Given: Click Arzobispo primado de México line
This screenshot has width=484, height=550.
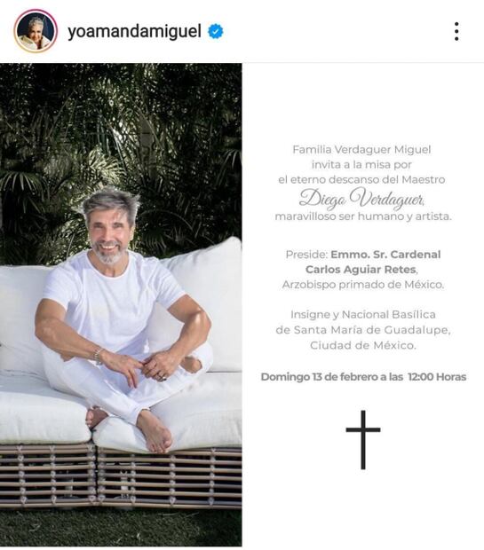Looking at the screenshot, I should click(x=363, y=285).
